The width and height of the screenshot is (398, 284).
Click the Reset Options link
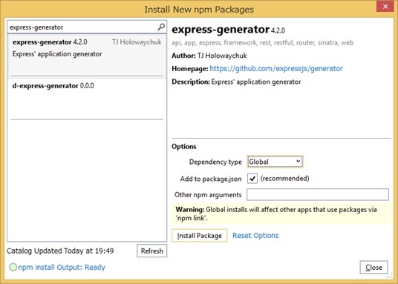pos(255,236)
